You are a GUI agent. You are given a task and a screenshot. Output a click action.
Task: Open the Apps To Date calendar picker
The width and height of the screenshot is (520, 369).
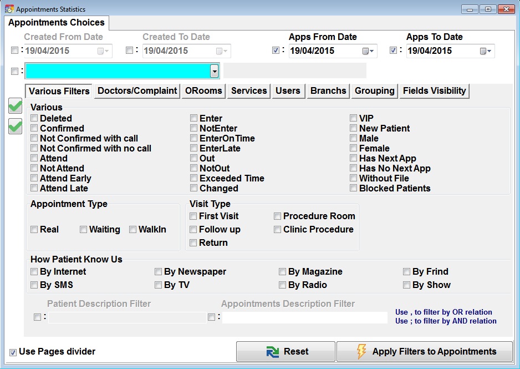(x=486, y=51)
